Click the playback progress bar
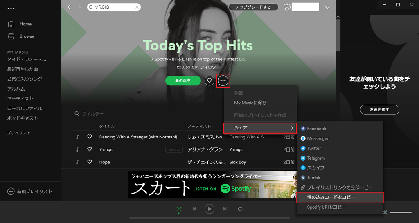The width and height of the screenshot is (419, 223). [209, 218]
